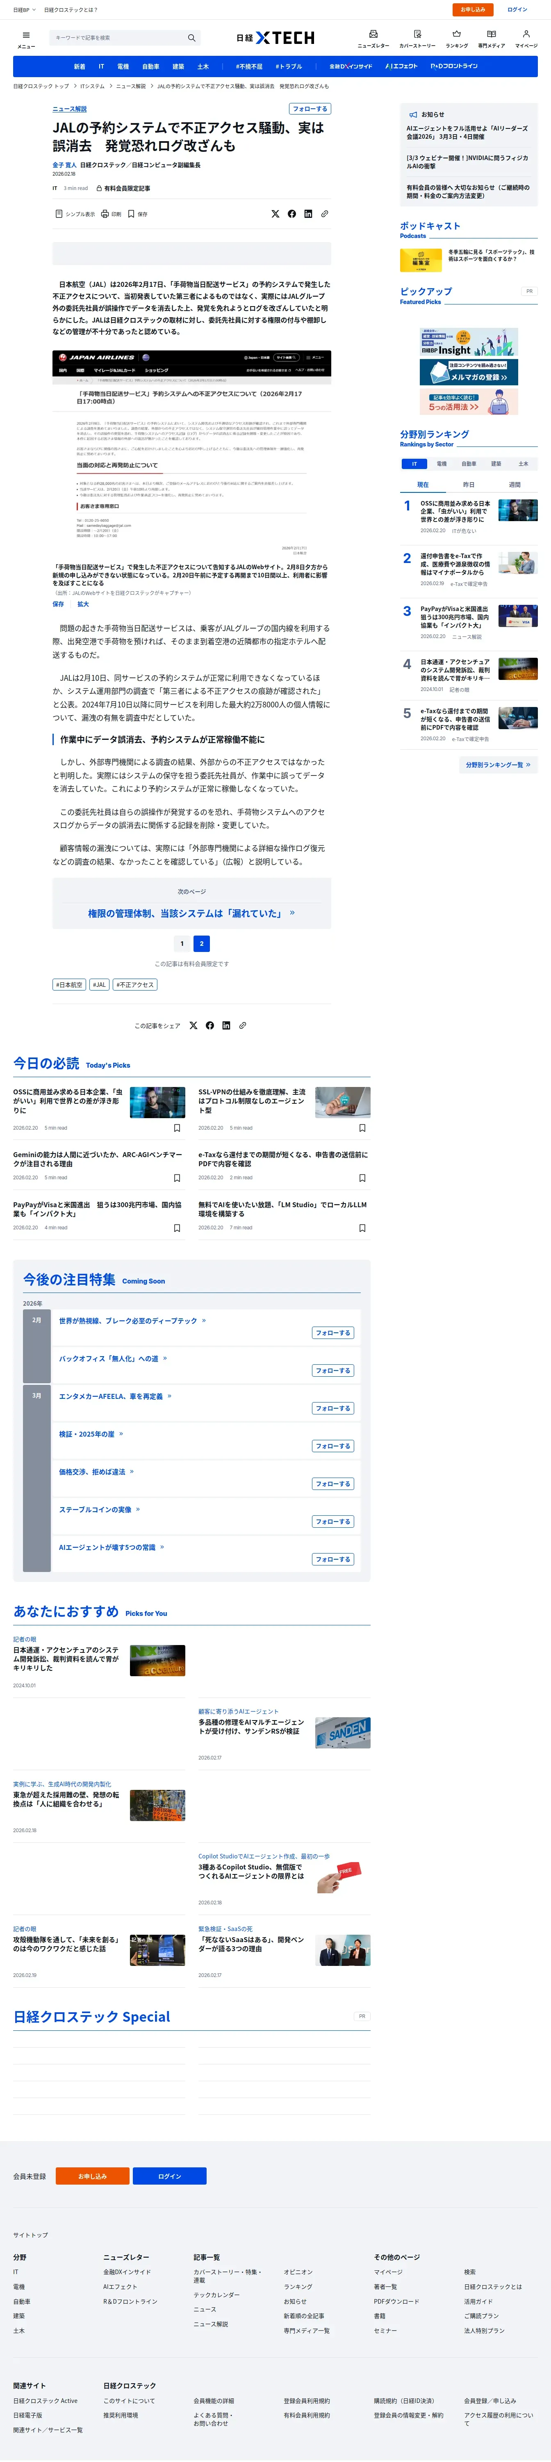Switch ranking to 週間 tab
Viewport: 551px width, 2462px height.
[515, 485]
